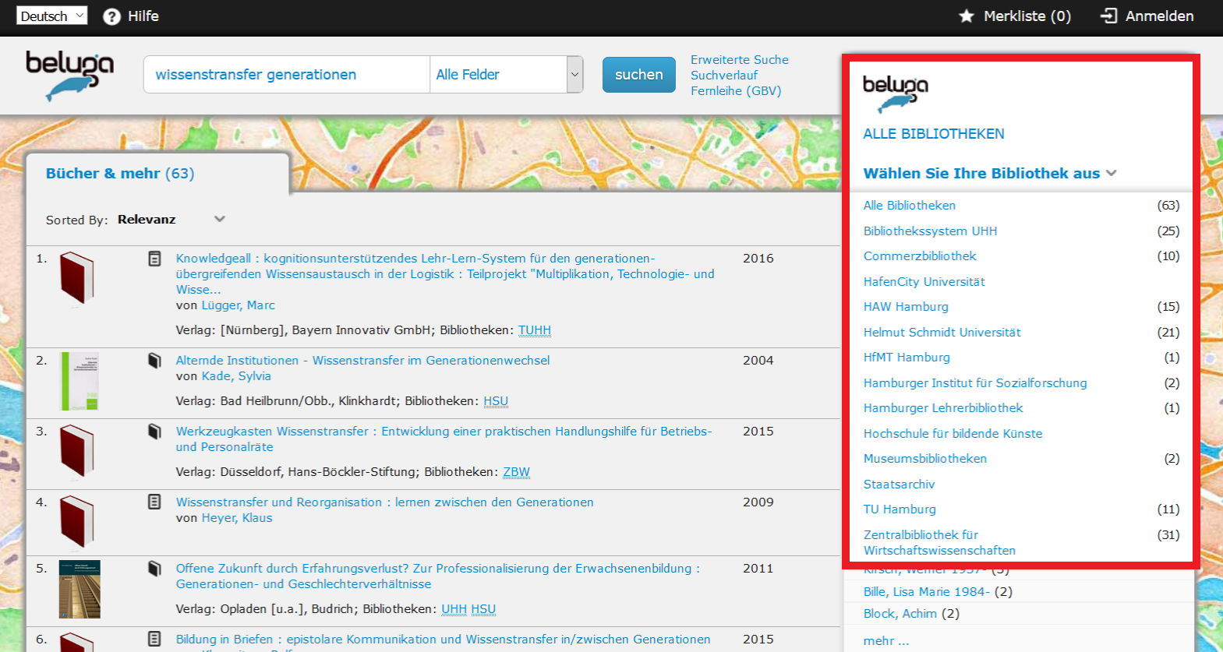The image size is (1223, 652).
Task: Open cover thumbnail of Werkzeugkasten Wissenstransfer
Action: 77,452
